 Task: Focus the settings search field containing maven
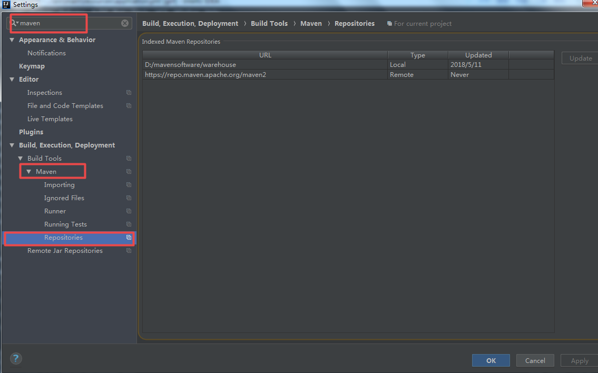point(70,23)
